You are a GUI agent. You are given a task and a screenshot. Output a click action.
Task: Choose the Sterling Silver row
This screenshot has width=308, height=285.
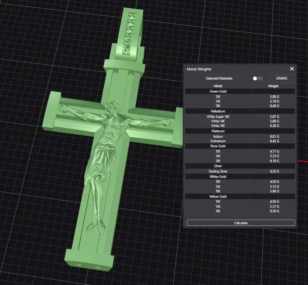(x=218, y=171)
